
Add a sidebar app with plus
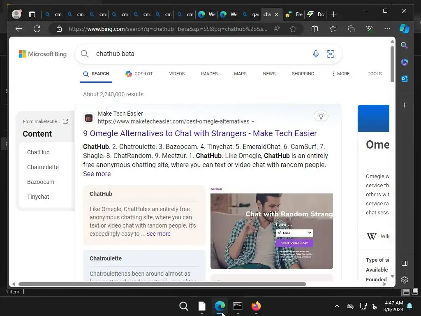click(405, 105)
